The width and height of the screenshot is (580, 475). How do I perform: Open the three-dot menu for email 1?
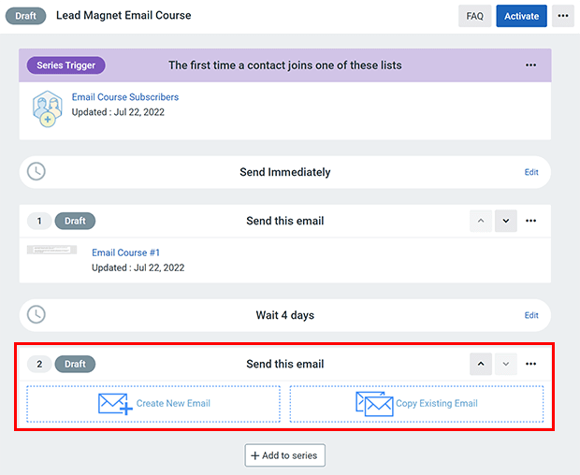[x=530, y=222]
